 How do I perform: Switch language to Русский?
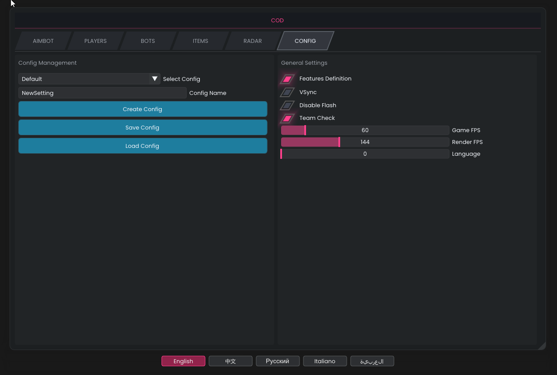coord(278,361)
